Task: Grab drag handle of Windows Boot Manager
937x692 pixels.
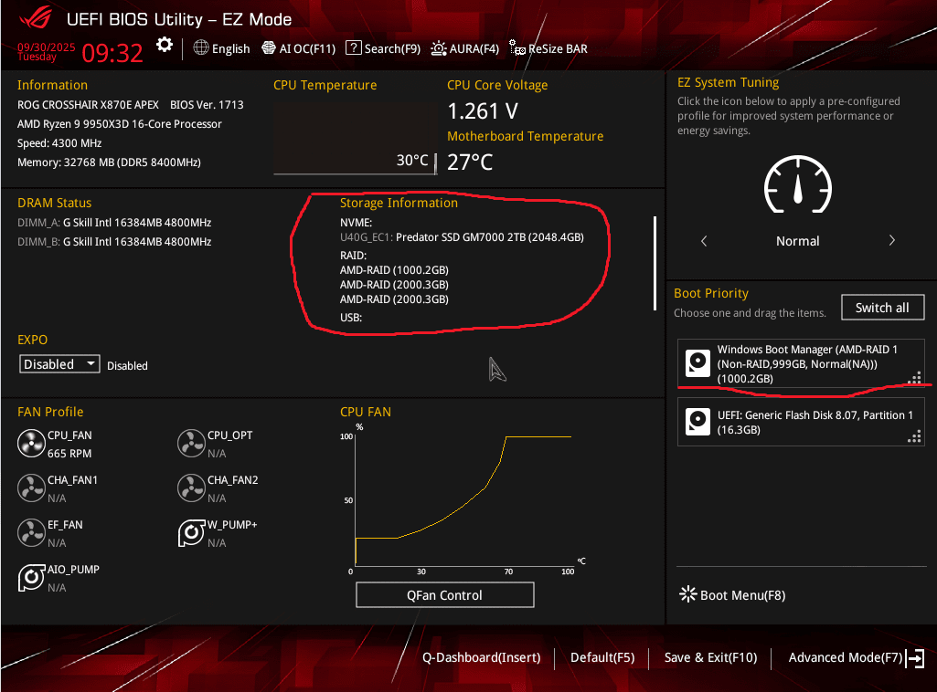Action: pyautogui.click(x=914, y=378)
